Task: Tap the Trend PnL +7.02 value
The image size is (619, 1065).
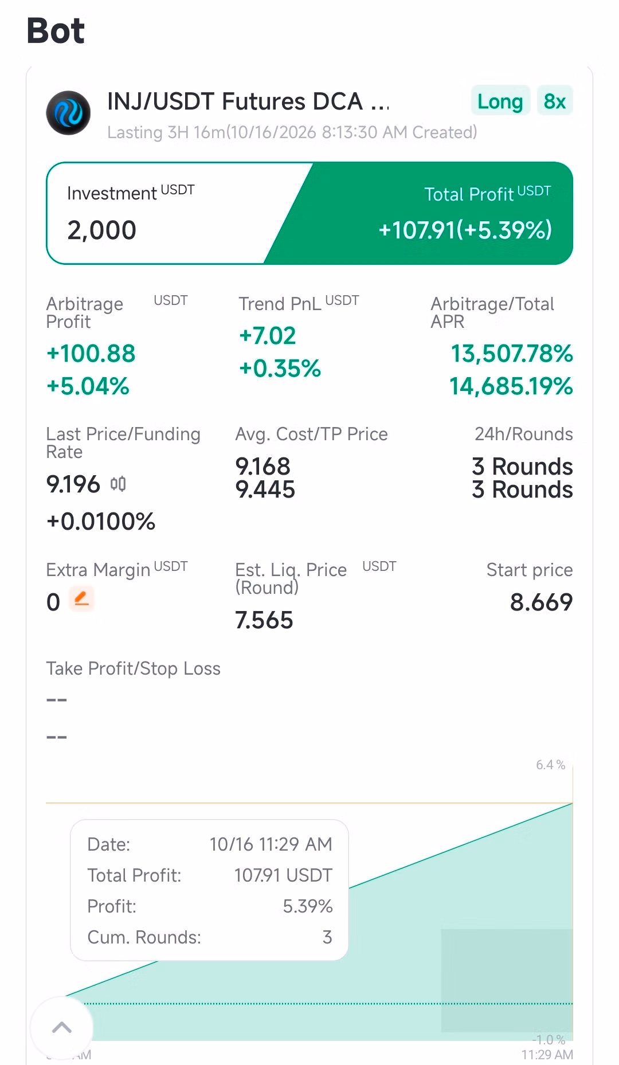Action: click(x=267, y=335)
